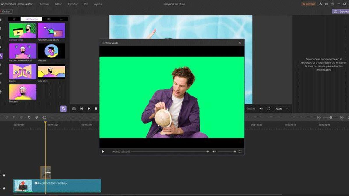Viewport: 349px width, 196px height.
Task: Click the yellow playhead marker
Action: [x=45, y=123]
